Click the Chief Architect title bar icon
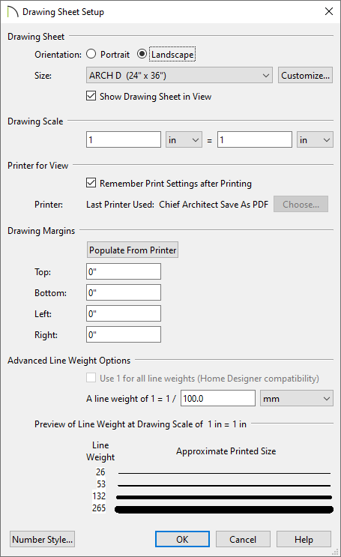Viewport: 341px width, 557px height. click(13, 12)
